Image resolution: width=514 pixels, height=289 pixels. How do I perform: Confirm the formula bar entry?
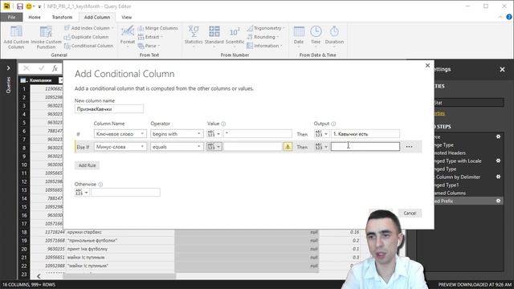[x=41, y=68]
